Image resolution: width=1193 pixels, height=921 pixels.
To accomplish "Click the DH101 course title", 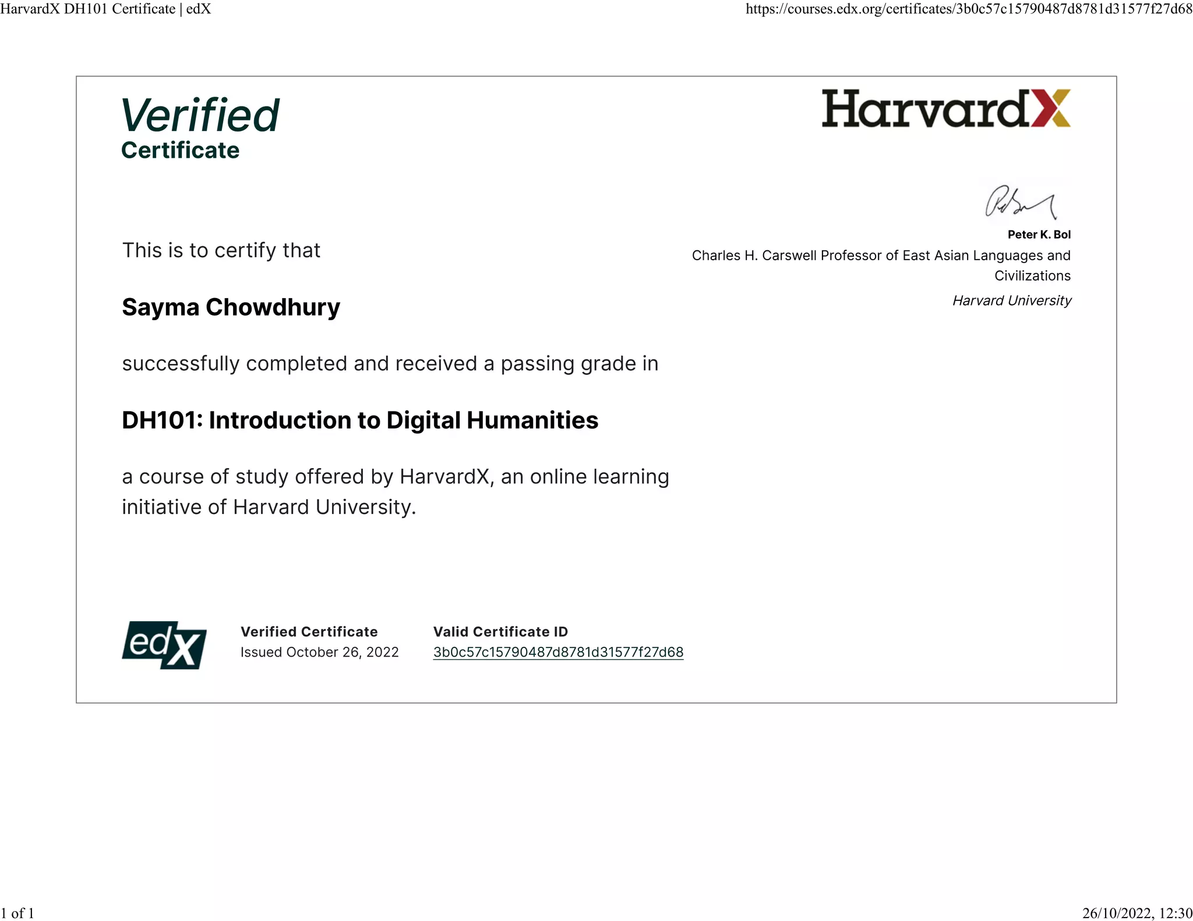I will [x=359, y=420].
